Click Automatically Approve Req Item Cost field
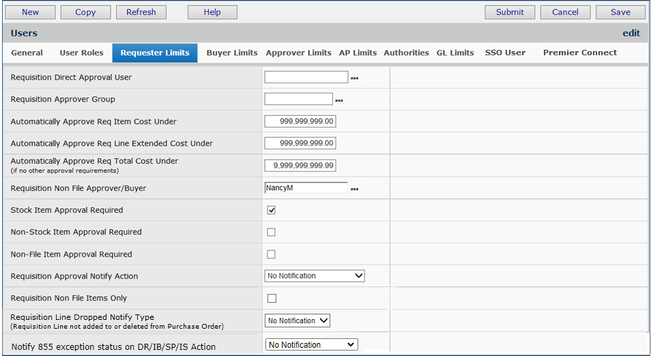 point(300,121)
